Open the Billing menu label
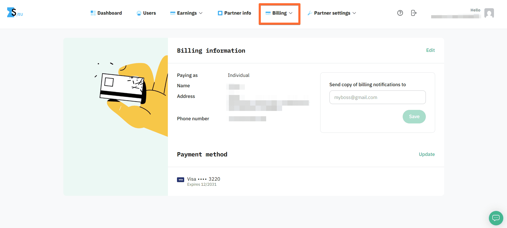507x228 pixels. 279,13
